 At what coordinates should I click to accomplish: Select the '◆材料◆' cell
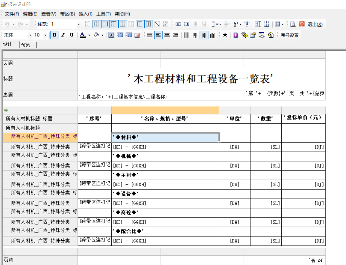coord(165,137)
